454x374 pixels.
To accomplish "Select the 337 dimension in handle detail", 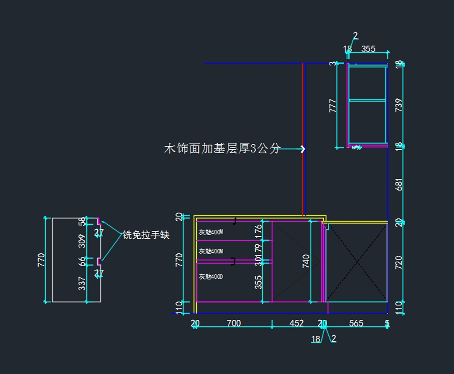I will (x=82, y=284).
